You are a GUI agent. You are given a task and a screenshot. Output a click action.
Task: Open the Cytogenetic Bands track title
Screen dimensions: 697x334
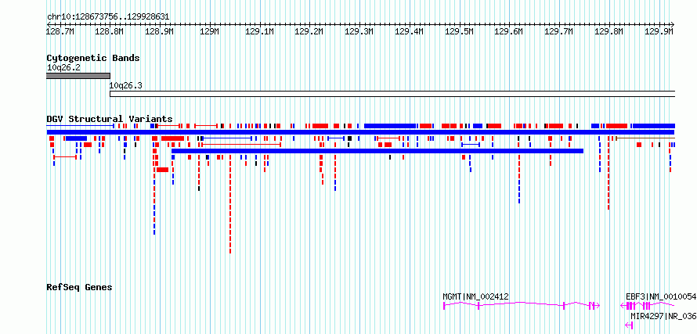93,58
